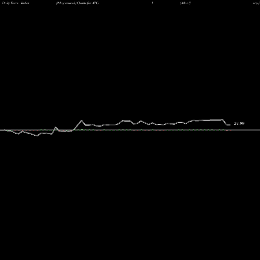
Task: Click the 'Daily Force Index' title text
Action: (16, 3)
